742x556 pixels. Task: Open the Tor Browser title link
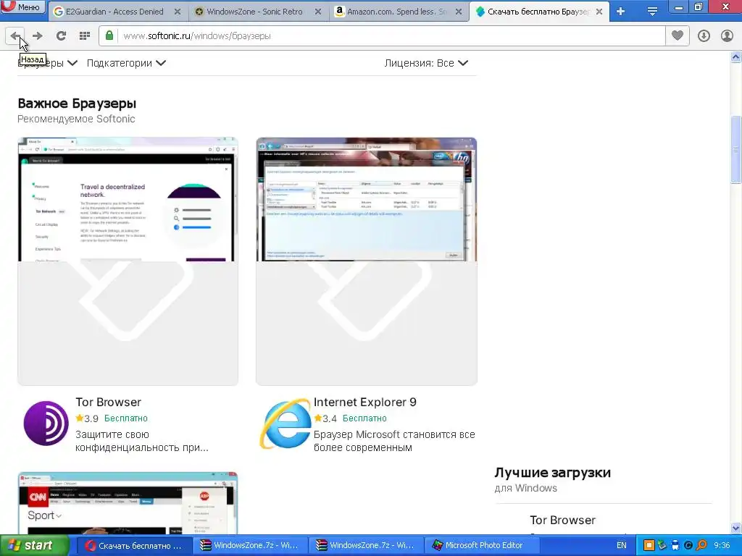point(109,402)
